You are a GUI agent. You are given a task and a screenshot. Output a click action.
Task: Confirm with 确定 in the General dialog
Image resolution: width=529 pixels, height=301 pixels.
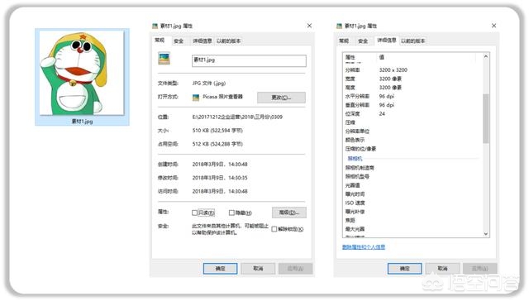coord(221,269)
